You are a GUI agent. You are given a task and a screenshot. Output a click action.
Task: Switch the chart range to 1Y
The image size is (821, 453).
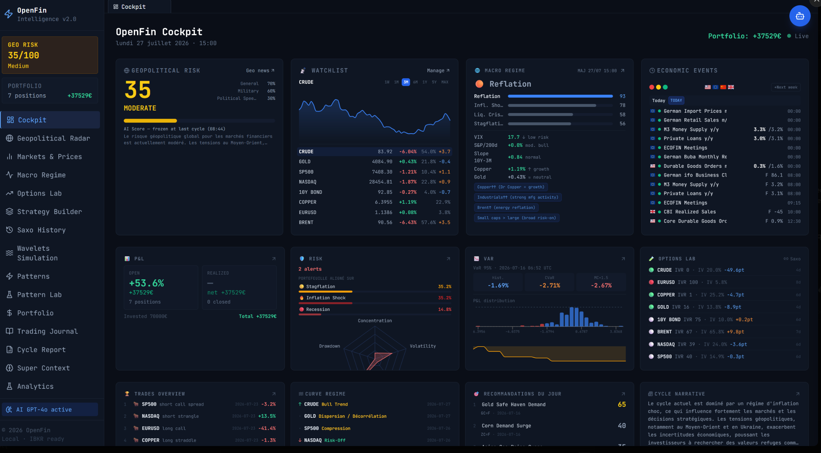(x=425, y=82)
